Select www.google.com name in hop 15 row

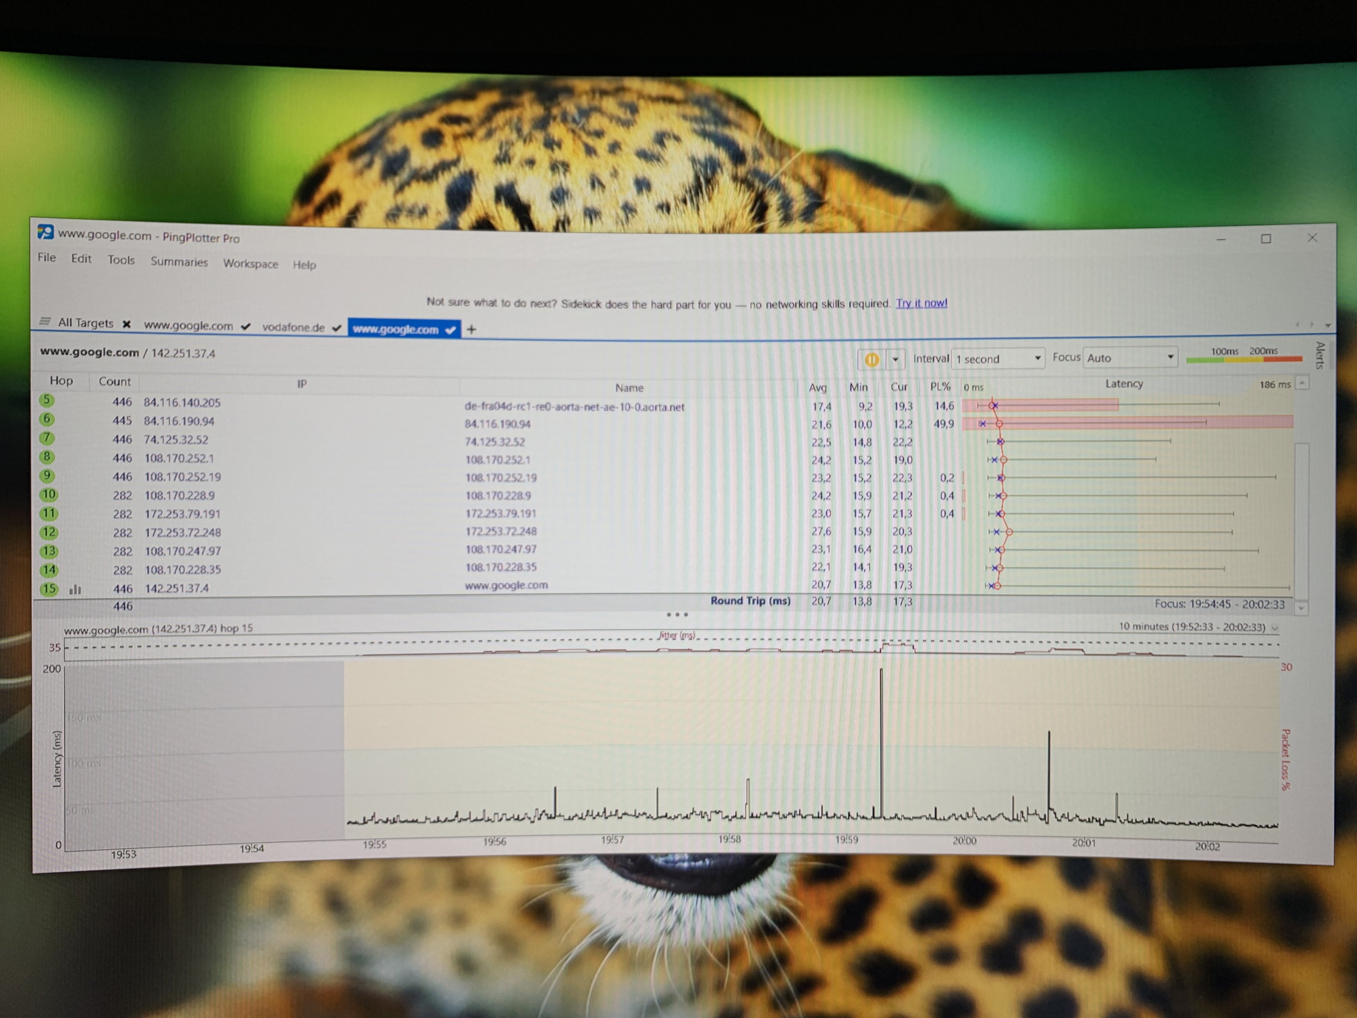point(506,585)
